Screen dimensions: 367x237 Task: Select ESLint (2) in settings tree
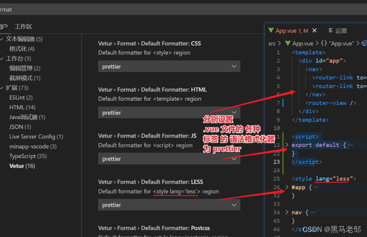21,97
